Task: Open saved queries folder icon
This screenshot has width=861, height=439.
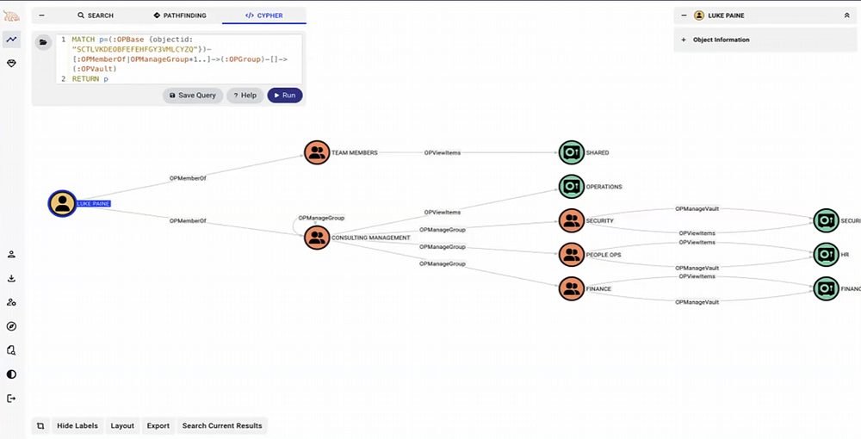Action: [43, 42]
